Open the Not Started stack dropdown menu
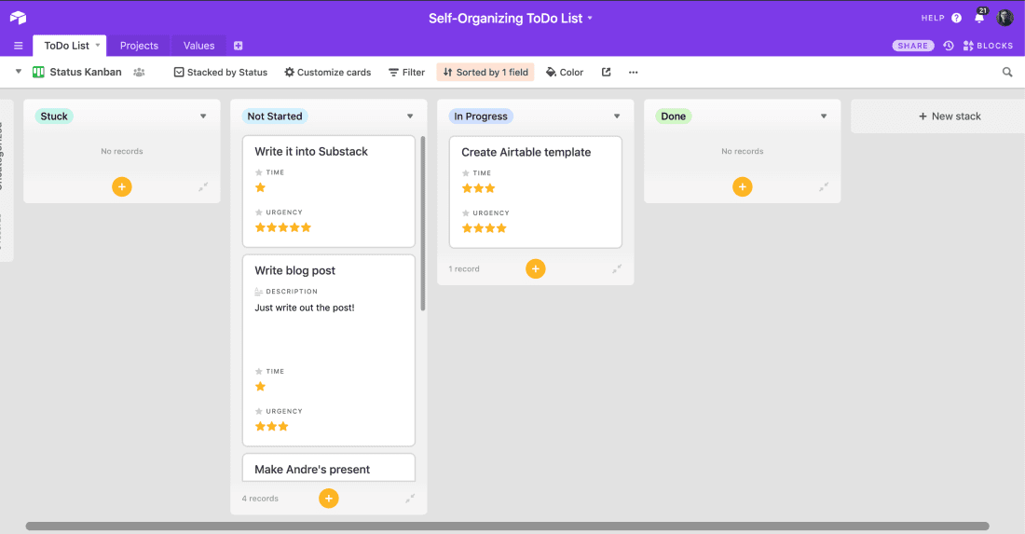Screen dimensions: 1025x534 coord(410,116)
